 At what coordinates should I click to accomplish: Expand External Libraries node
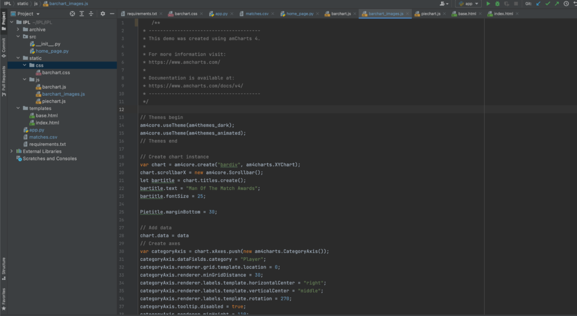point(12,151)
